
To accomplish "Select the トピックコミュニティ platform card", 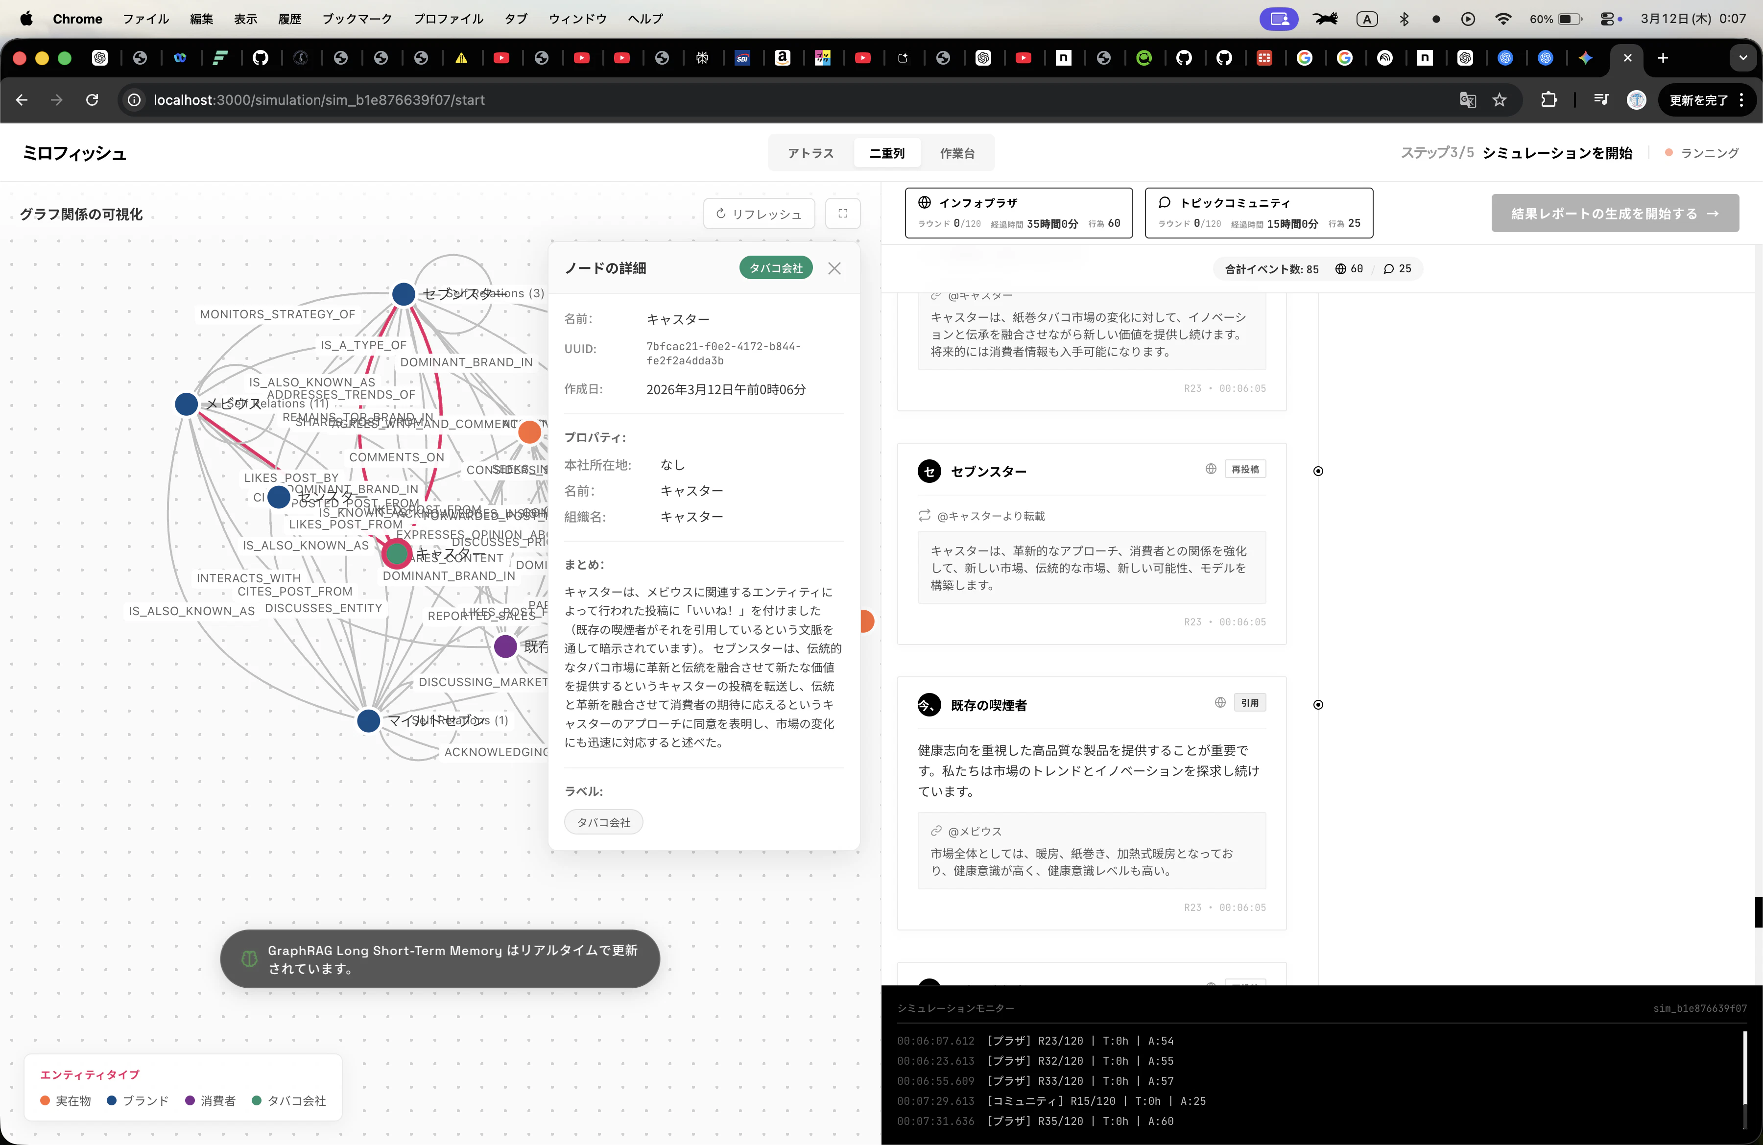I will pyautogui.click(x=1259, y=213).
